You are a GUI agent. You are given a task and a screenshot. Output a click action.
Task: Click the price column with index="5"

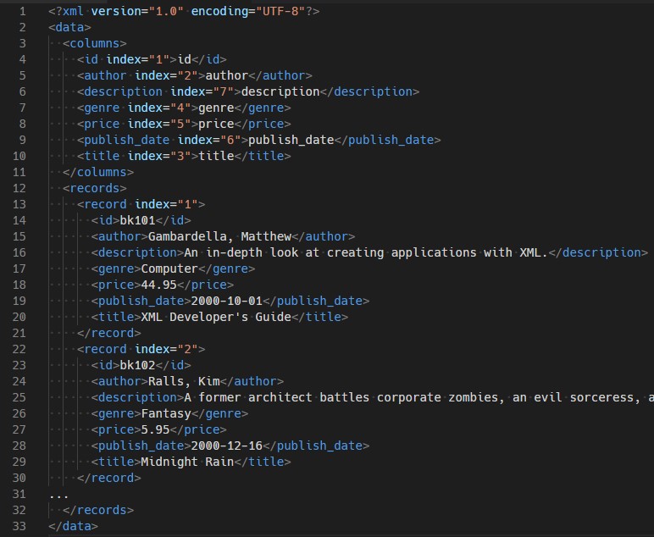coord(184,124)
